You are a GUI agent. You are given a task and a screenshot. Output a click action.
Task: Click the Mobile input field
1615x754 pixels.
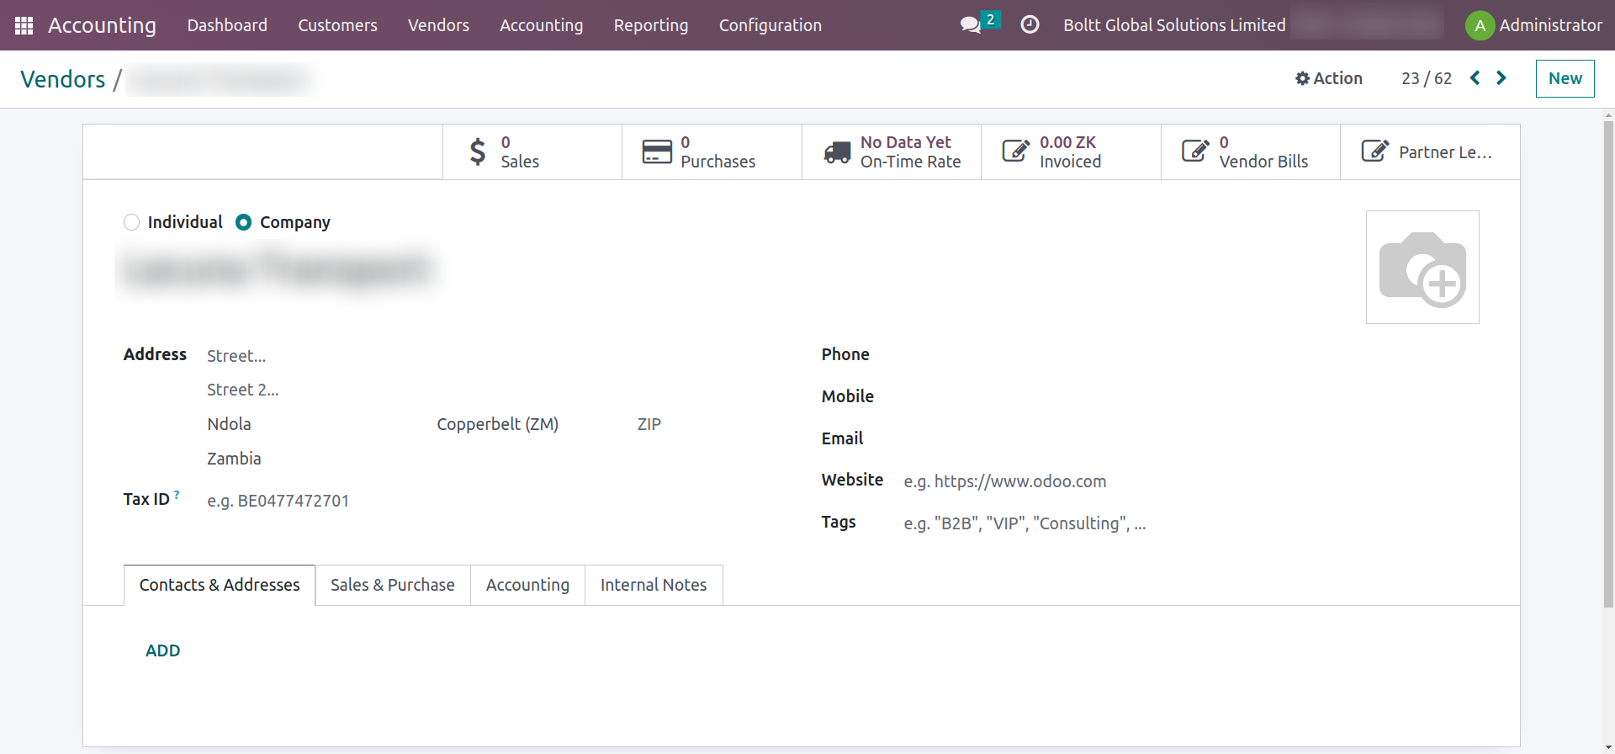1190,396
